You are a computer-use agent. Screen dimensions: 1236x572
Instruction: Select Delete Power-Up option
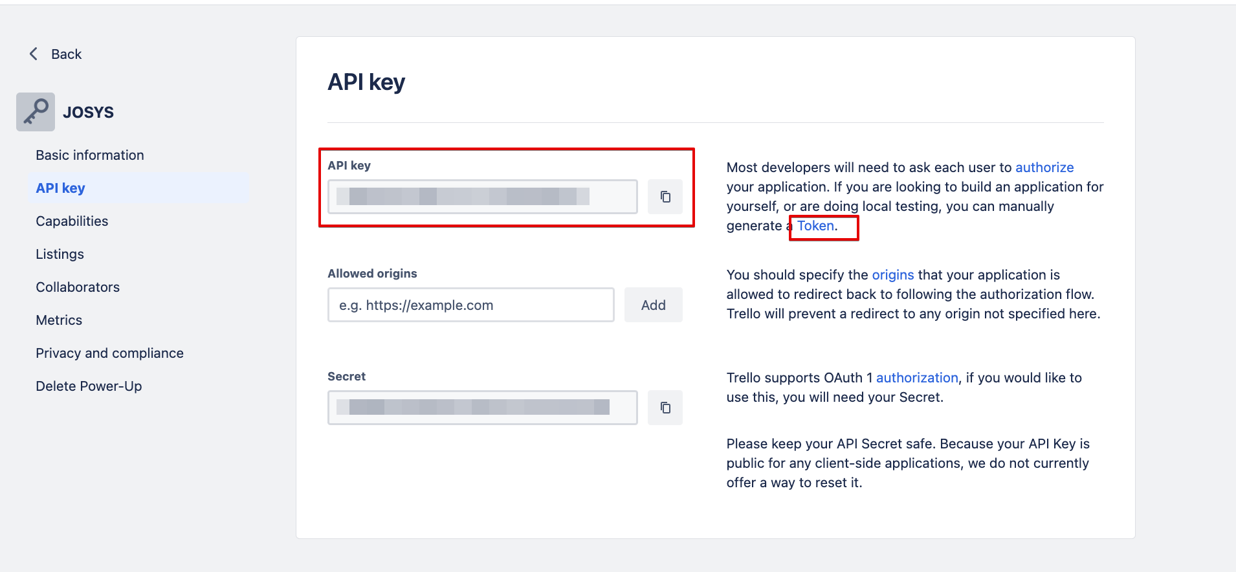point(89,386)
